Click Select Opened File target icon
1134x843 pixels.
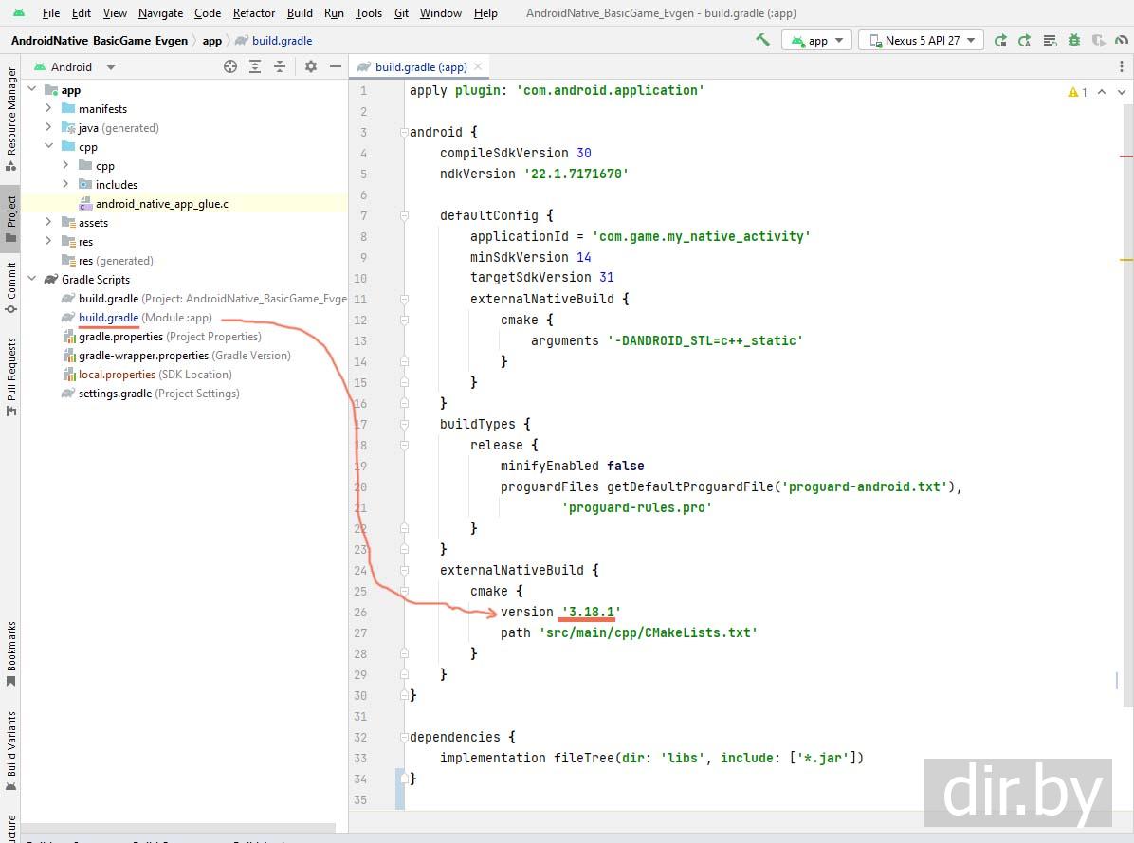(x=230, y=66)
